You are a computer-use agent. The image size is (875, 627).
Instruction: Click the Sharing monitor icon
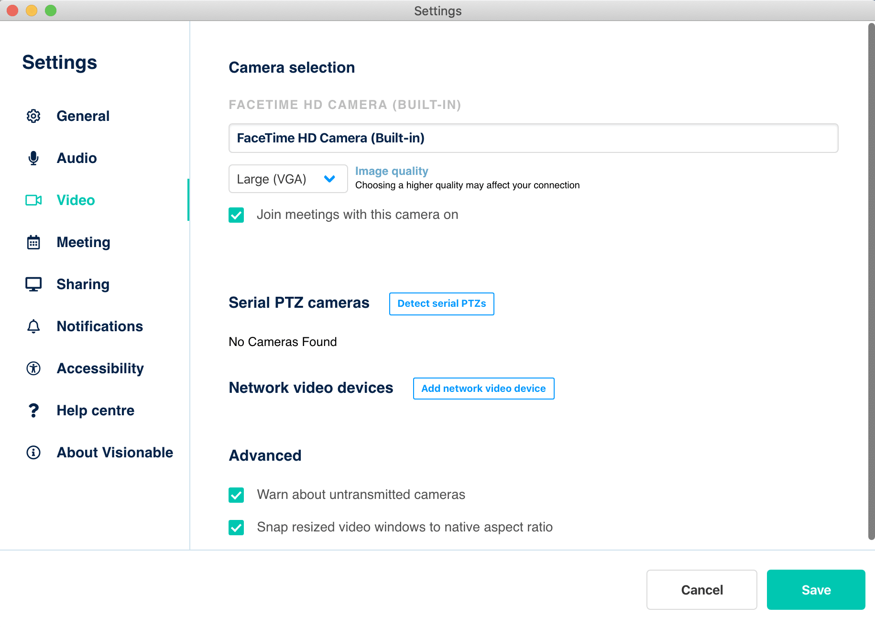coord(33,284)
